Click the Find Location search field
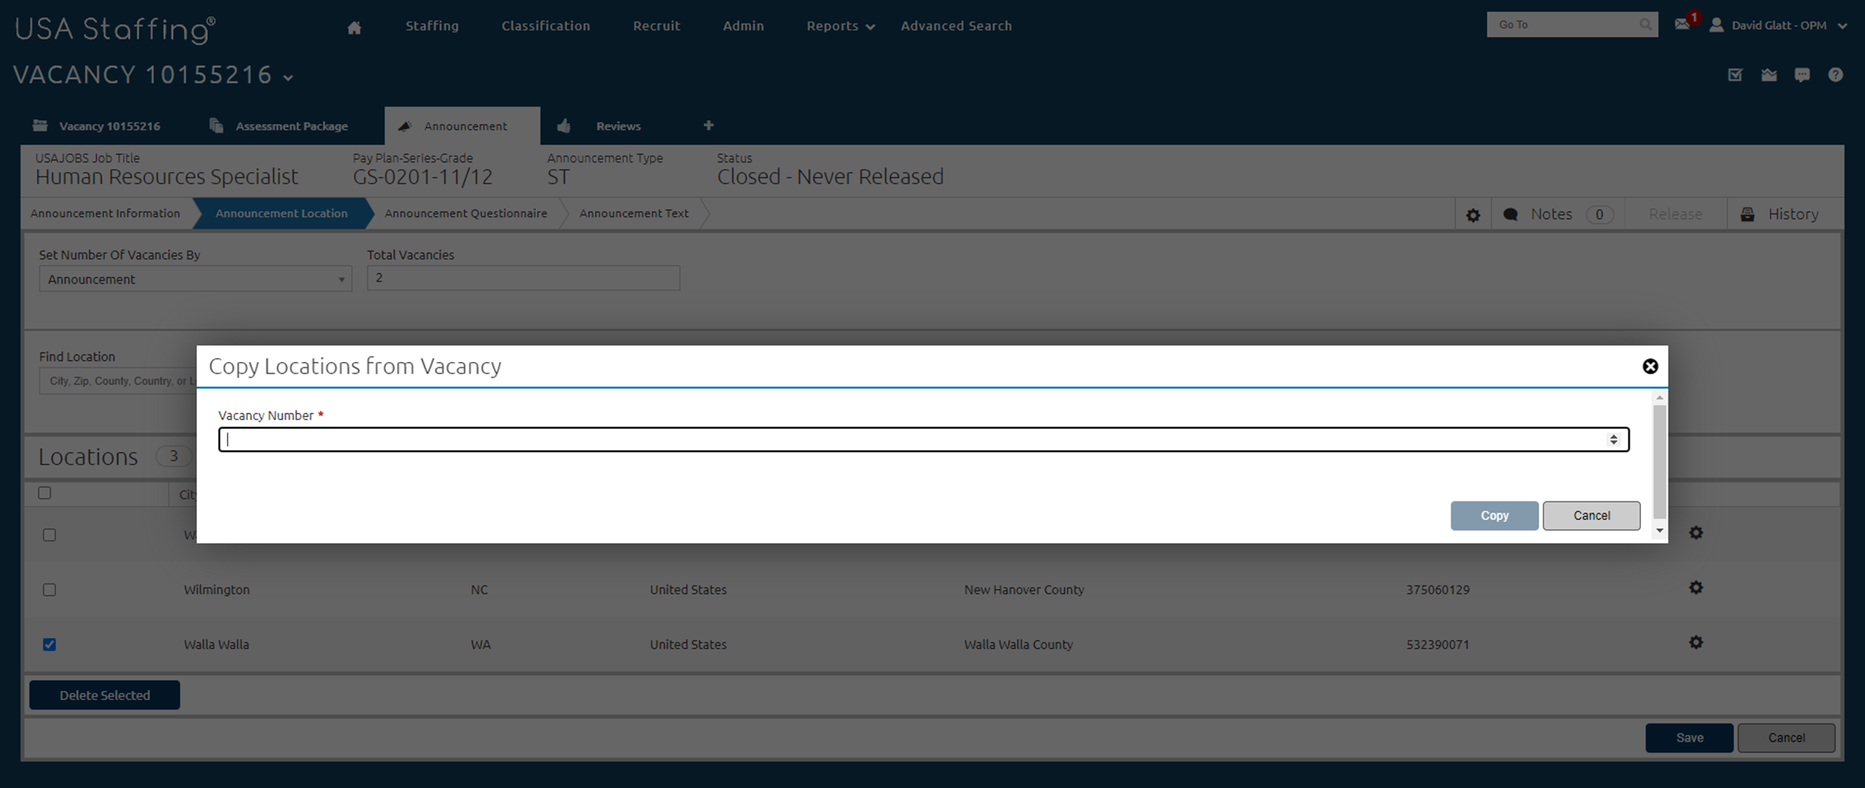 [118, 381]
